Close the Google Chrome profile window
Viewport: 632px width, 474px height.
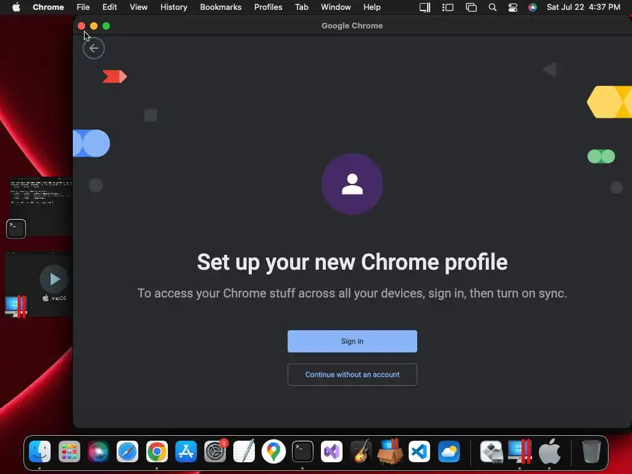pos(81,26)
